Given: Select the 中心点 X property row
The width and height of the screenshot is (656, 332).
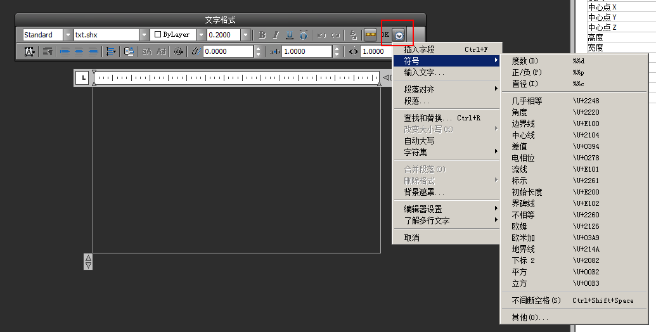Looking at the screenshot, I should pos(621,7).
